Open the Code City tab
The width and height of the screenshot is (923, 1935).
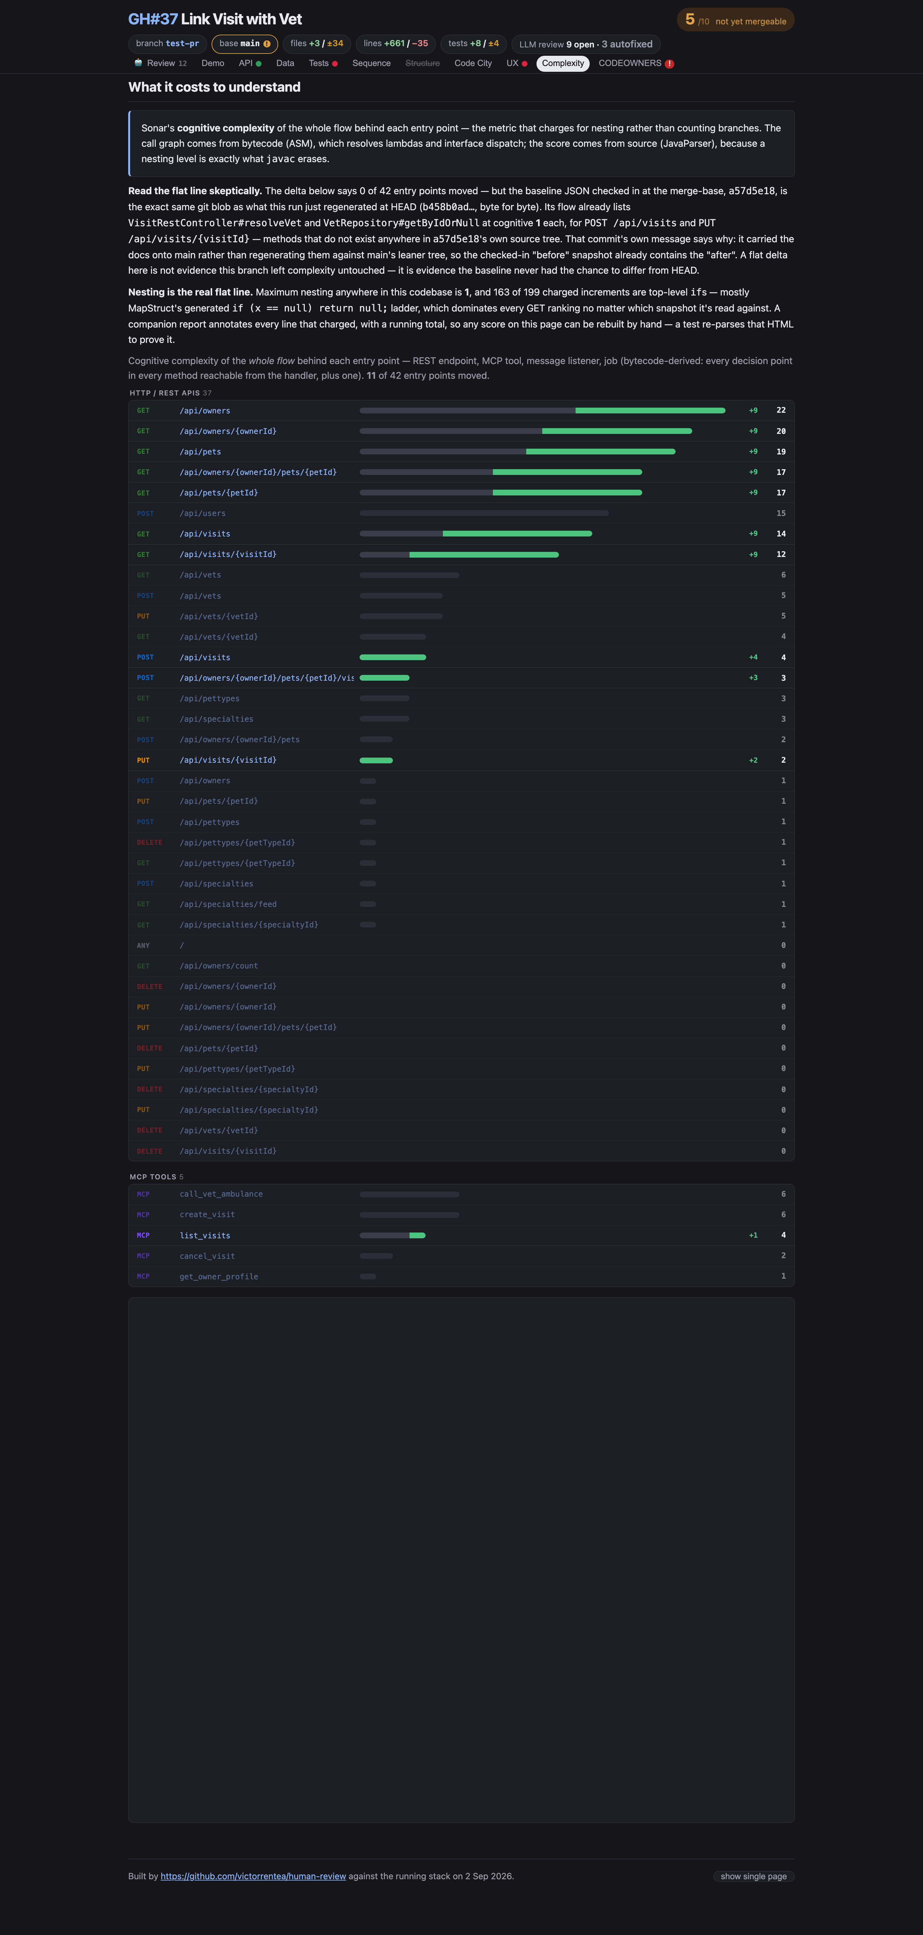[x=473, y=63]
